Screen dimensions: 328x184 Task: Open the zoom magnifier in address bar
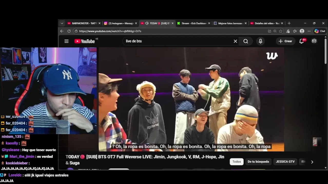[275, 31]
